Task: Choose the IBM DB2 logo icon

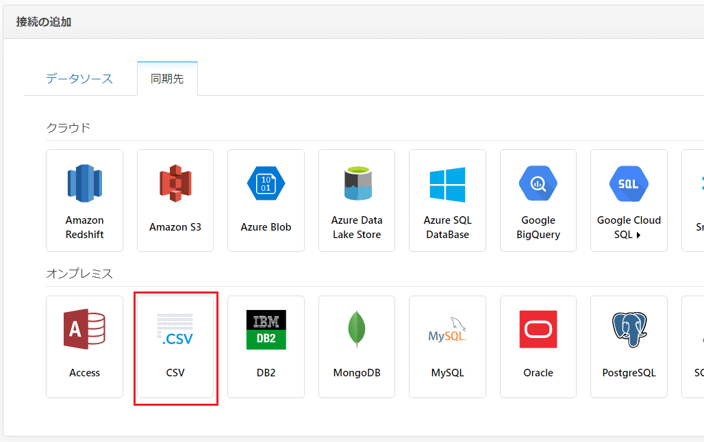Action: pos(266,329)
